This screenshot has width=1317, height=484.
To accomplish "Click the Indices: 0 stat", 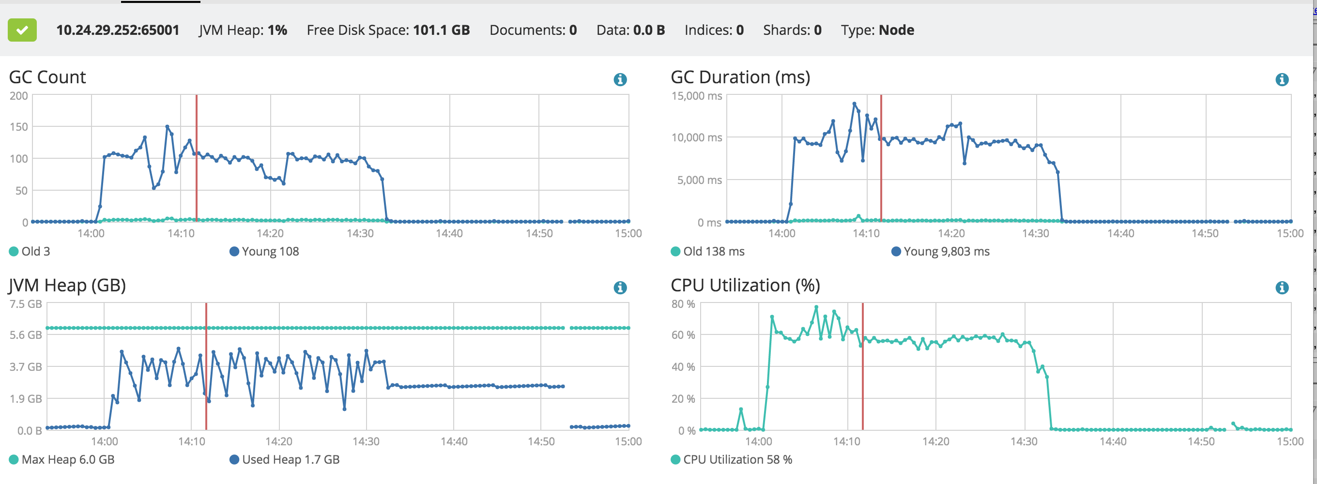I will coord(714,30).
